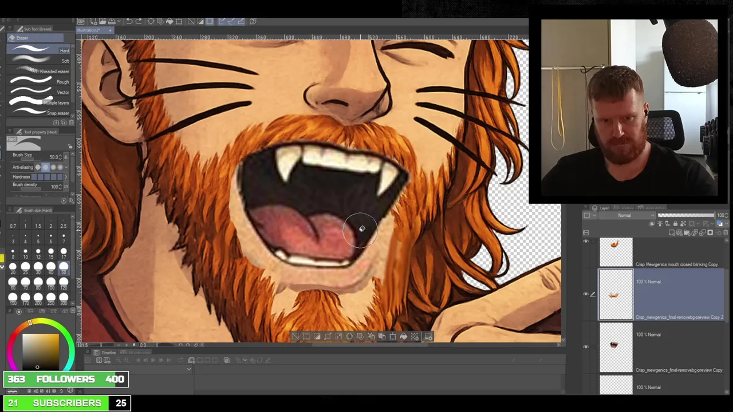Click the Brush Size slider
The width and height of the screenshot is (733, 412).
(31, 160)
